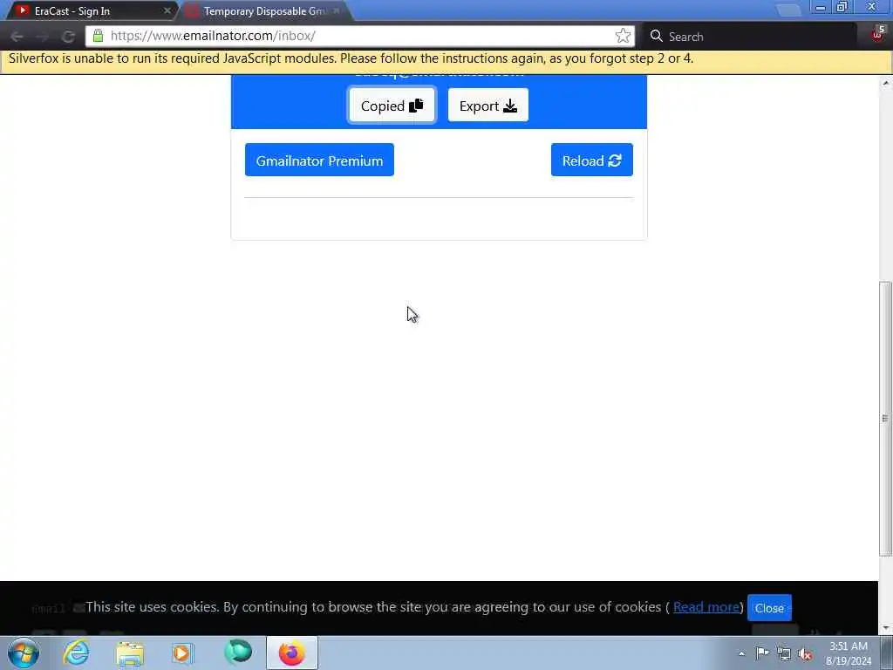The image size is (893, 670).
Task: Click the network tray icon
Action: tap(784, 653)
